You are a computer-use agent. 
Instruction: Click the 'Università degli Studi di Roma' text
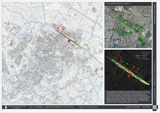click(15, 106)
